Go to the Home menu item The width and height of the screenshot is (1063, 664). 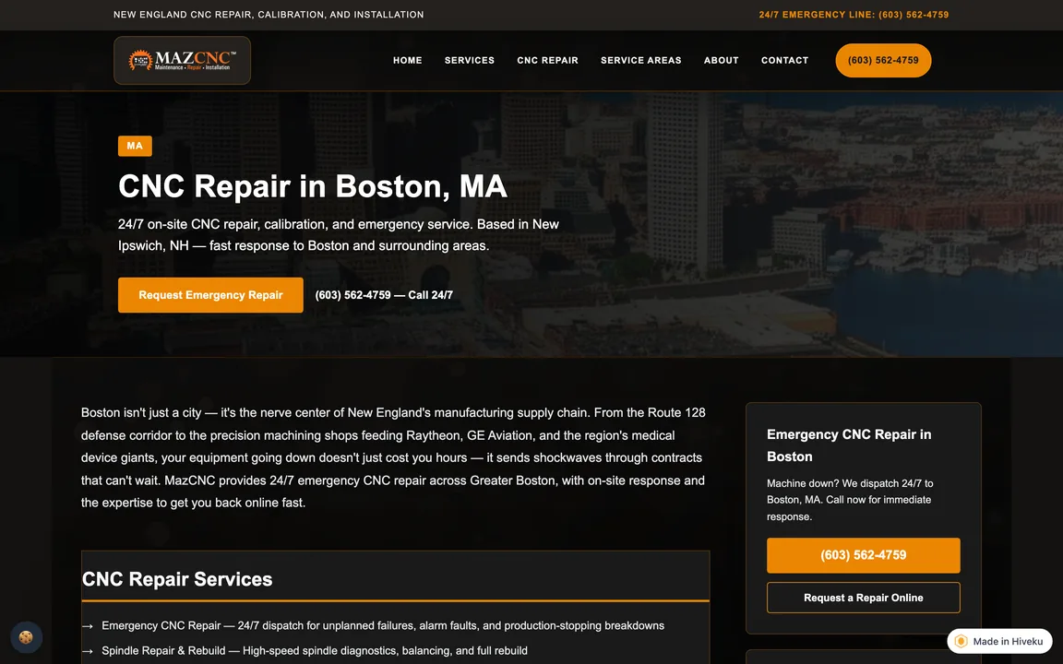click(x=408, y=60)
